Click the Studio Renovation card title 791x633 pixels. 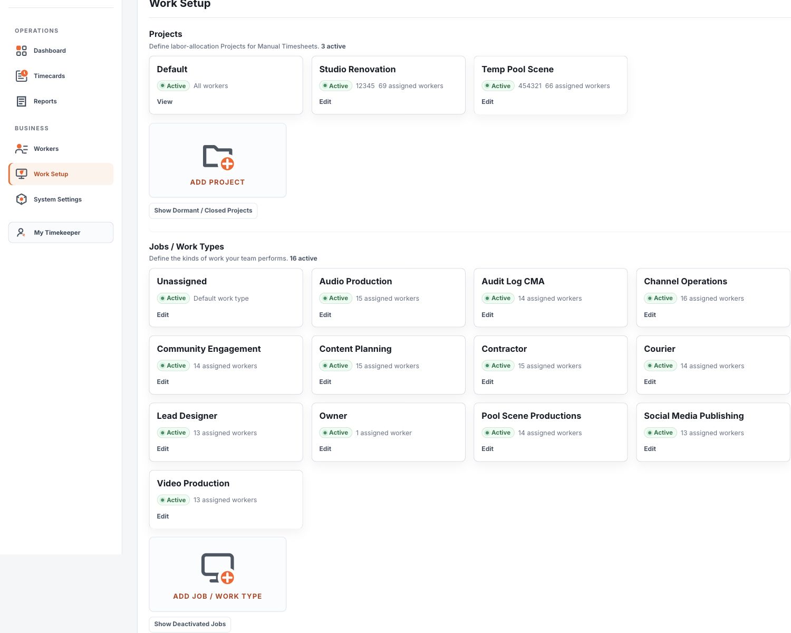[358, 69]
